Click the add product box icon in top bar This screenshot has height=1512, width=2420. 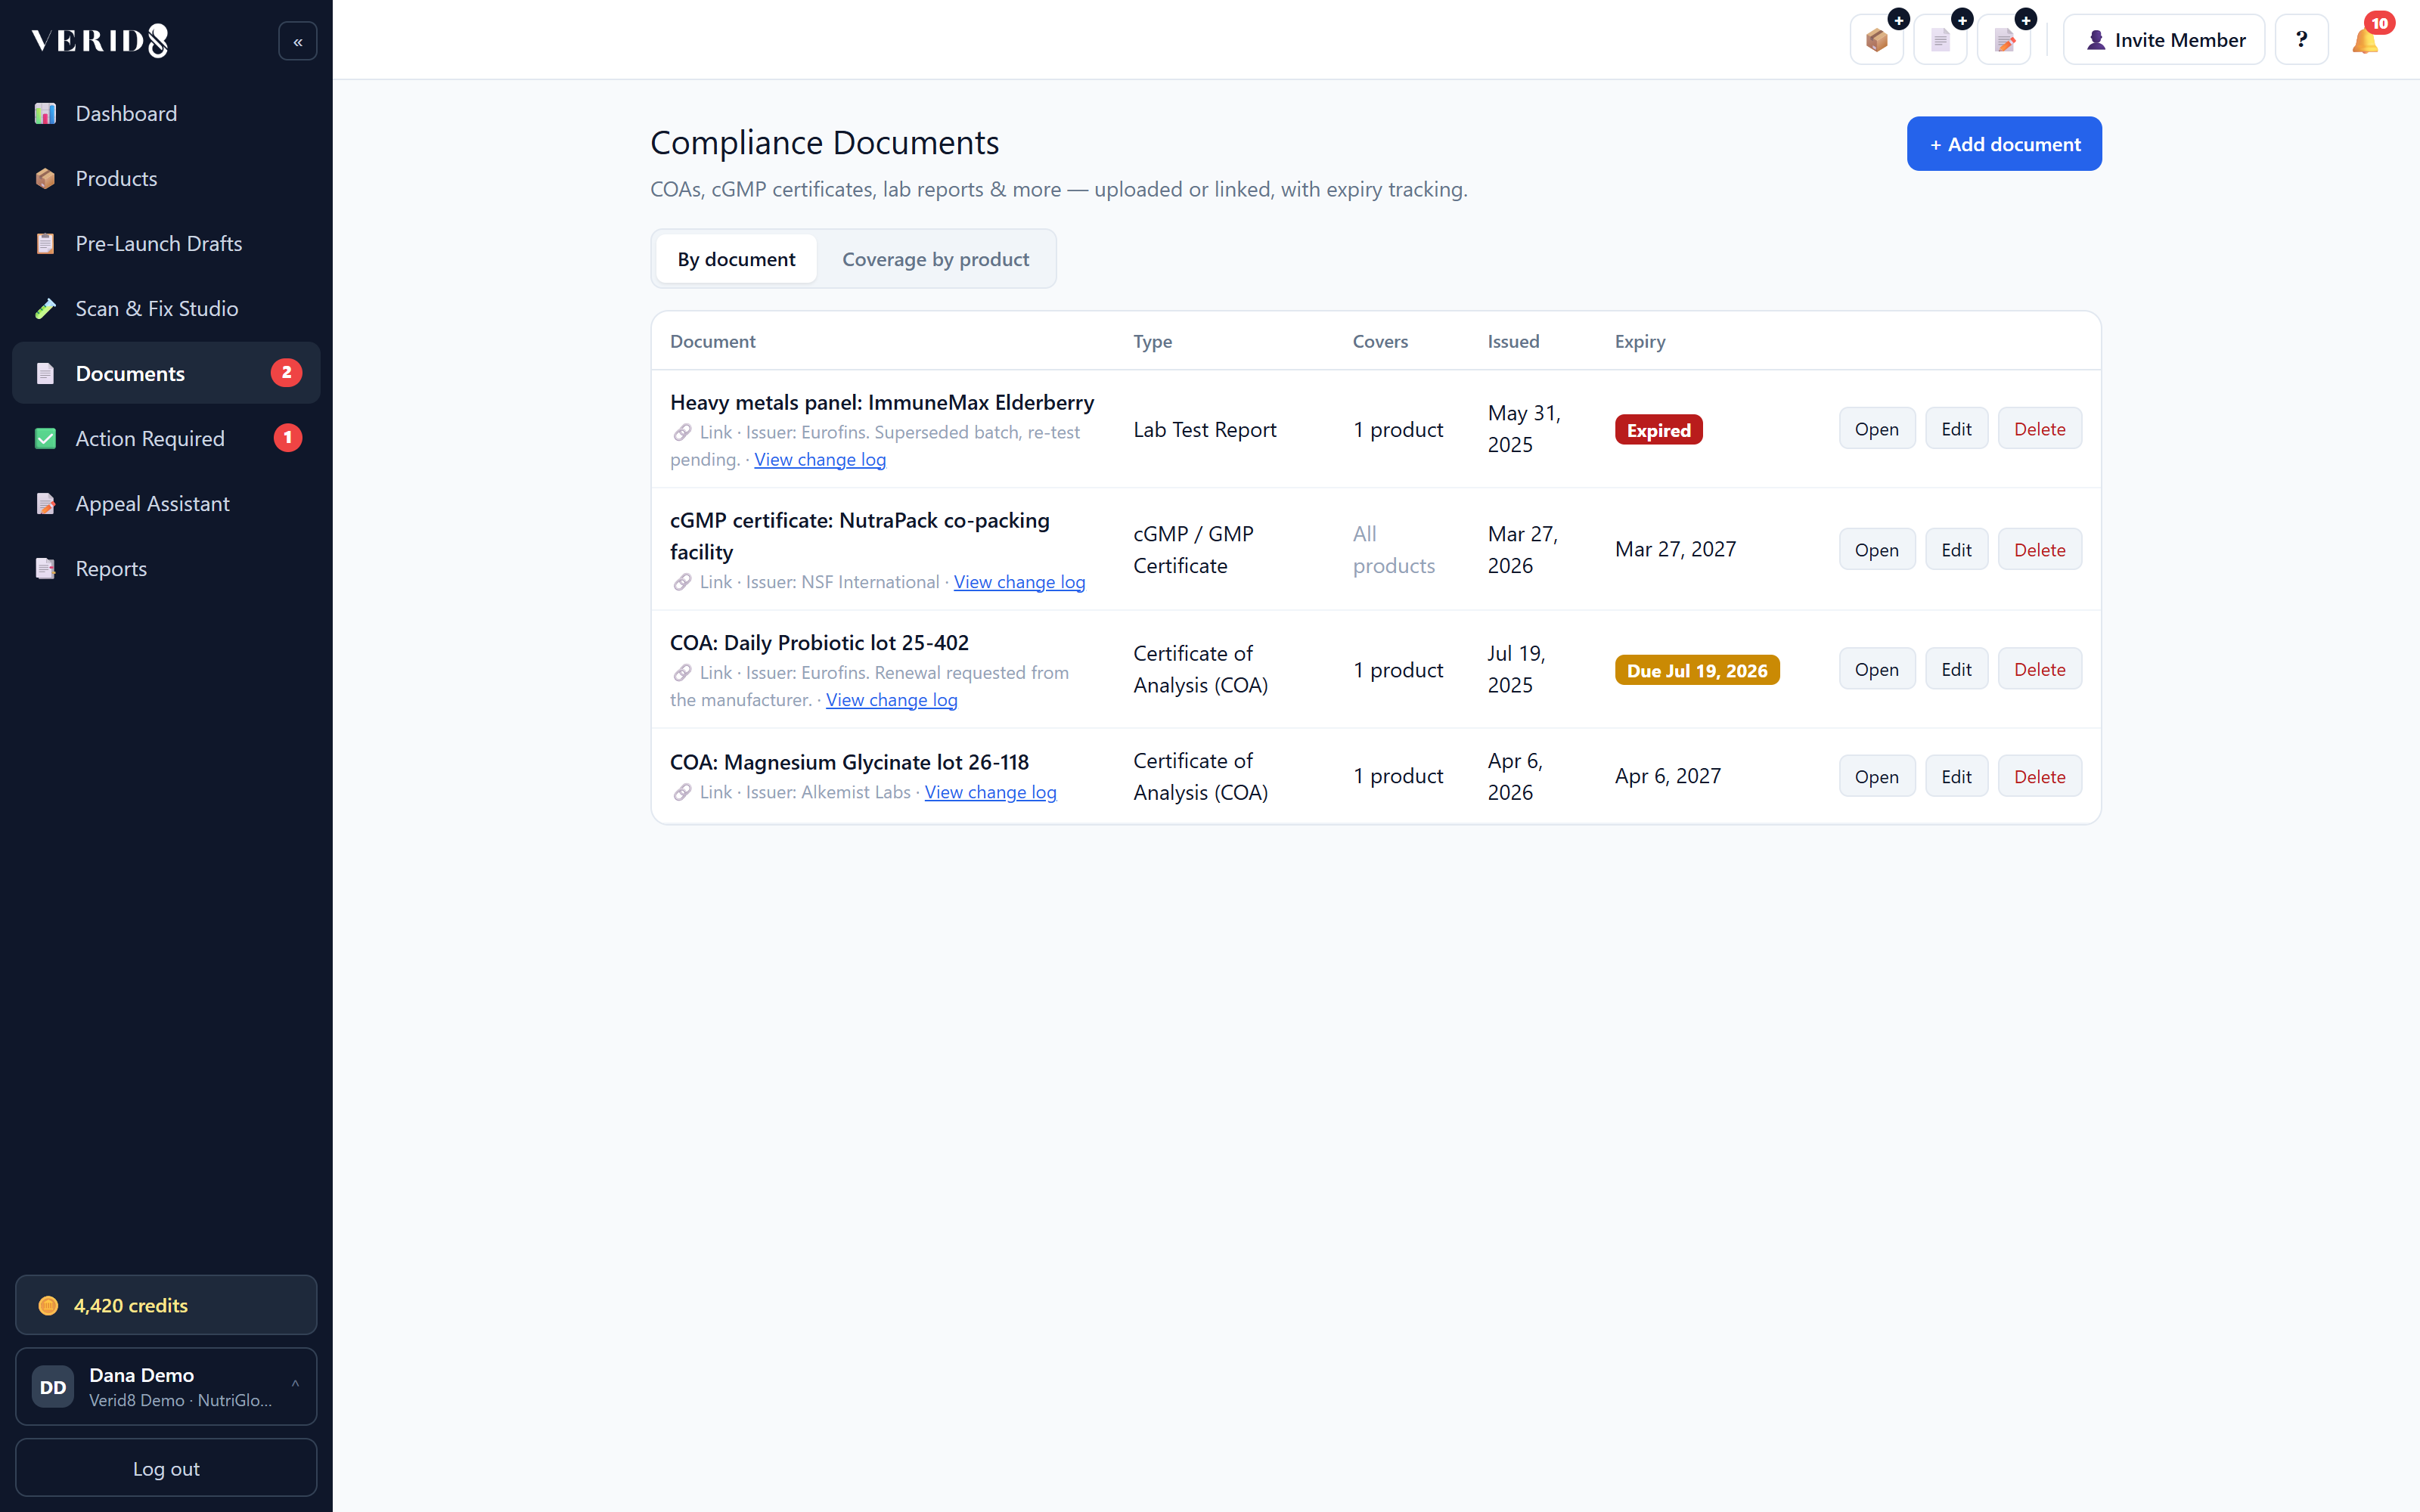[1876, 40]
